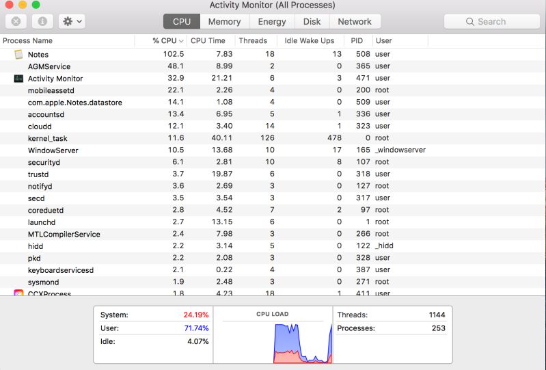The image size is (546, 370).
Task: Select the securityd process row
Action: point(273,162)
